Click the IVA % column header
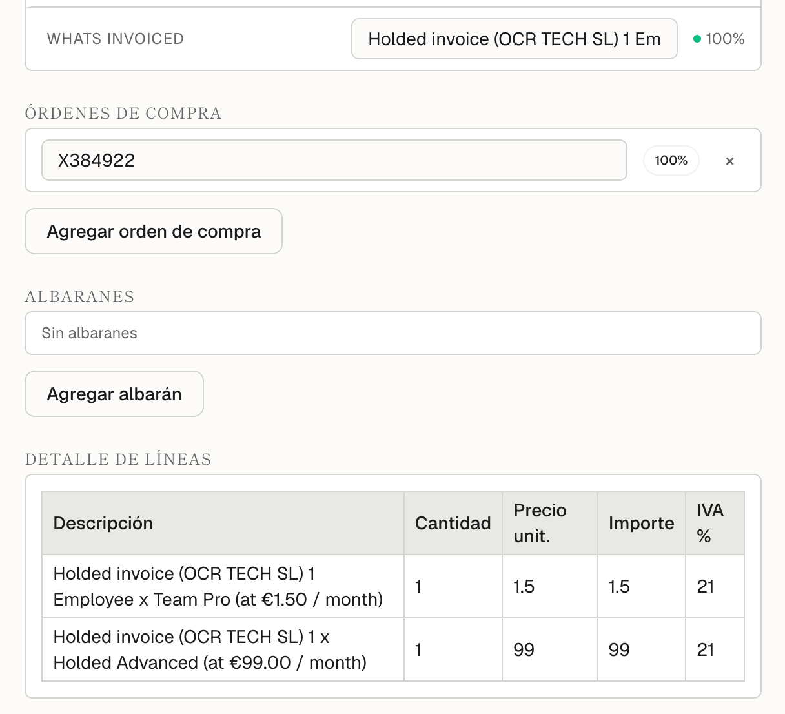Image resolution: width=785 pixels, height=714 pixels. pos(715,523)
